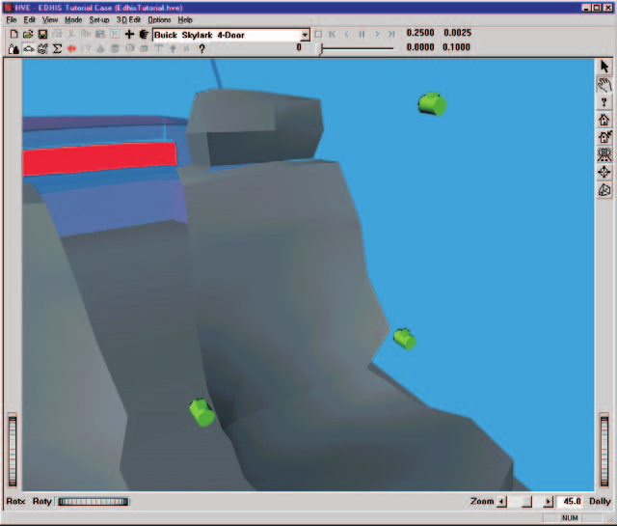Click the Zoom right arrow stepper
Image resolution: width=617 pixels, height=526 pixels.
(548, 502)
